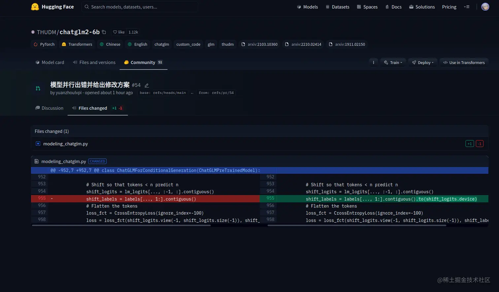The image size is (499, 292).
Task: Switch to Files and versions tab
Action: [94, 62]
